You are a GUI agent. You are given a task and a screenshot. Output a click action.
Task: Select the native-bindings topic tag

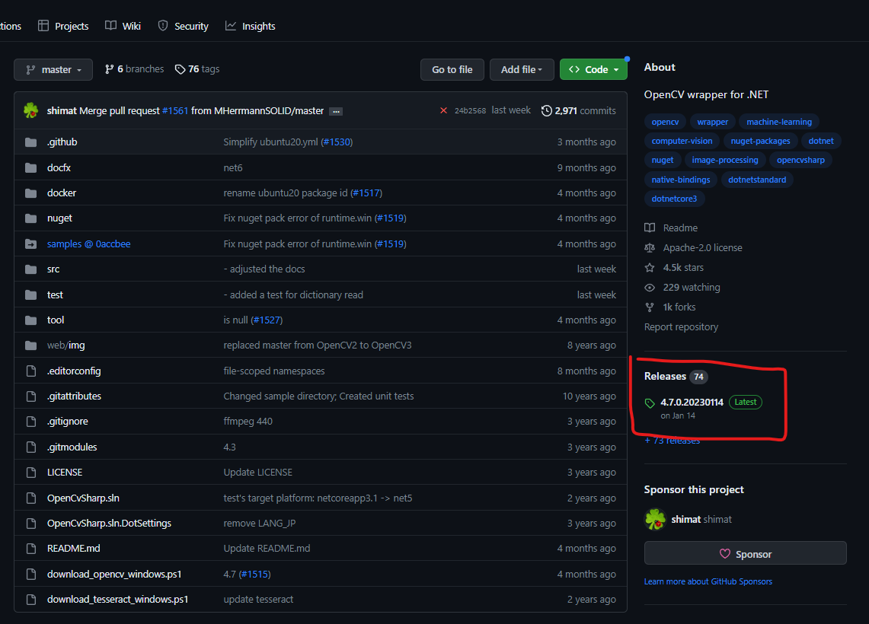tap(681, 180)
